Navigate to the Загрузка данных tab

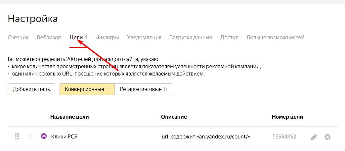click(x=191, y=37)
